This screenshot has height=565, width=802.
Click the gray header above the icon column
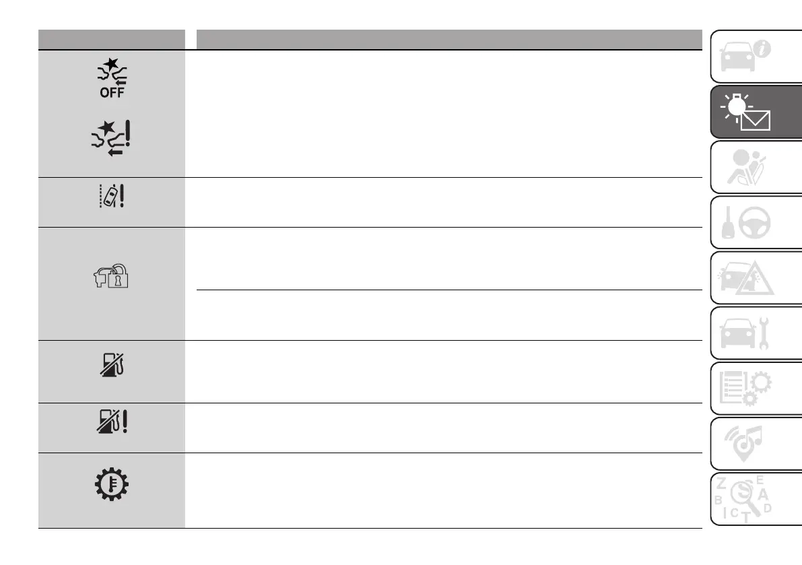coord(112,39)
